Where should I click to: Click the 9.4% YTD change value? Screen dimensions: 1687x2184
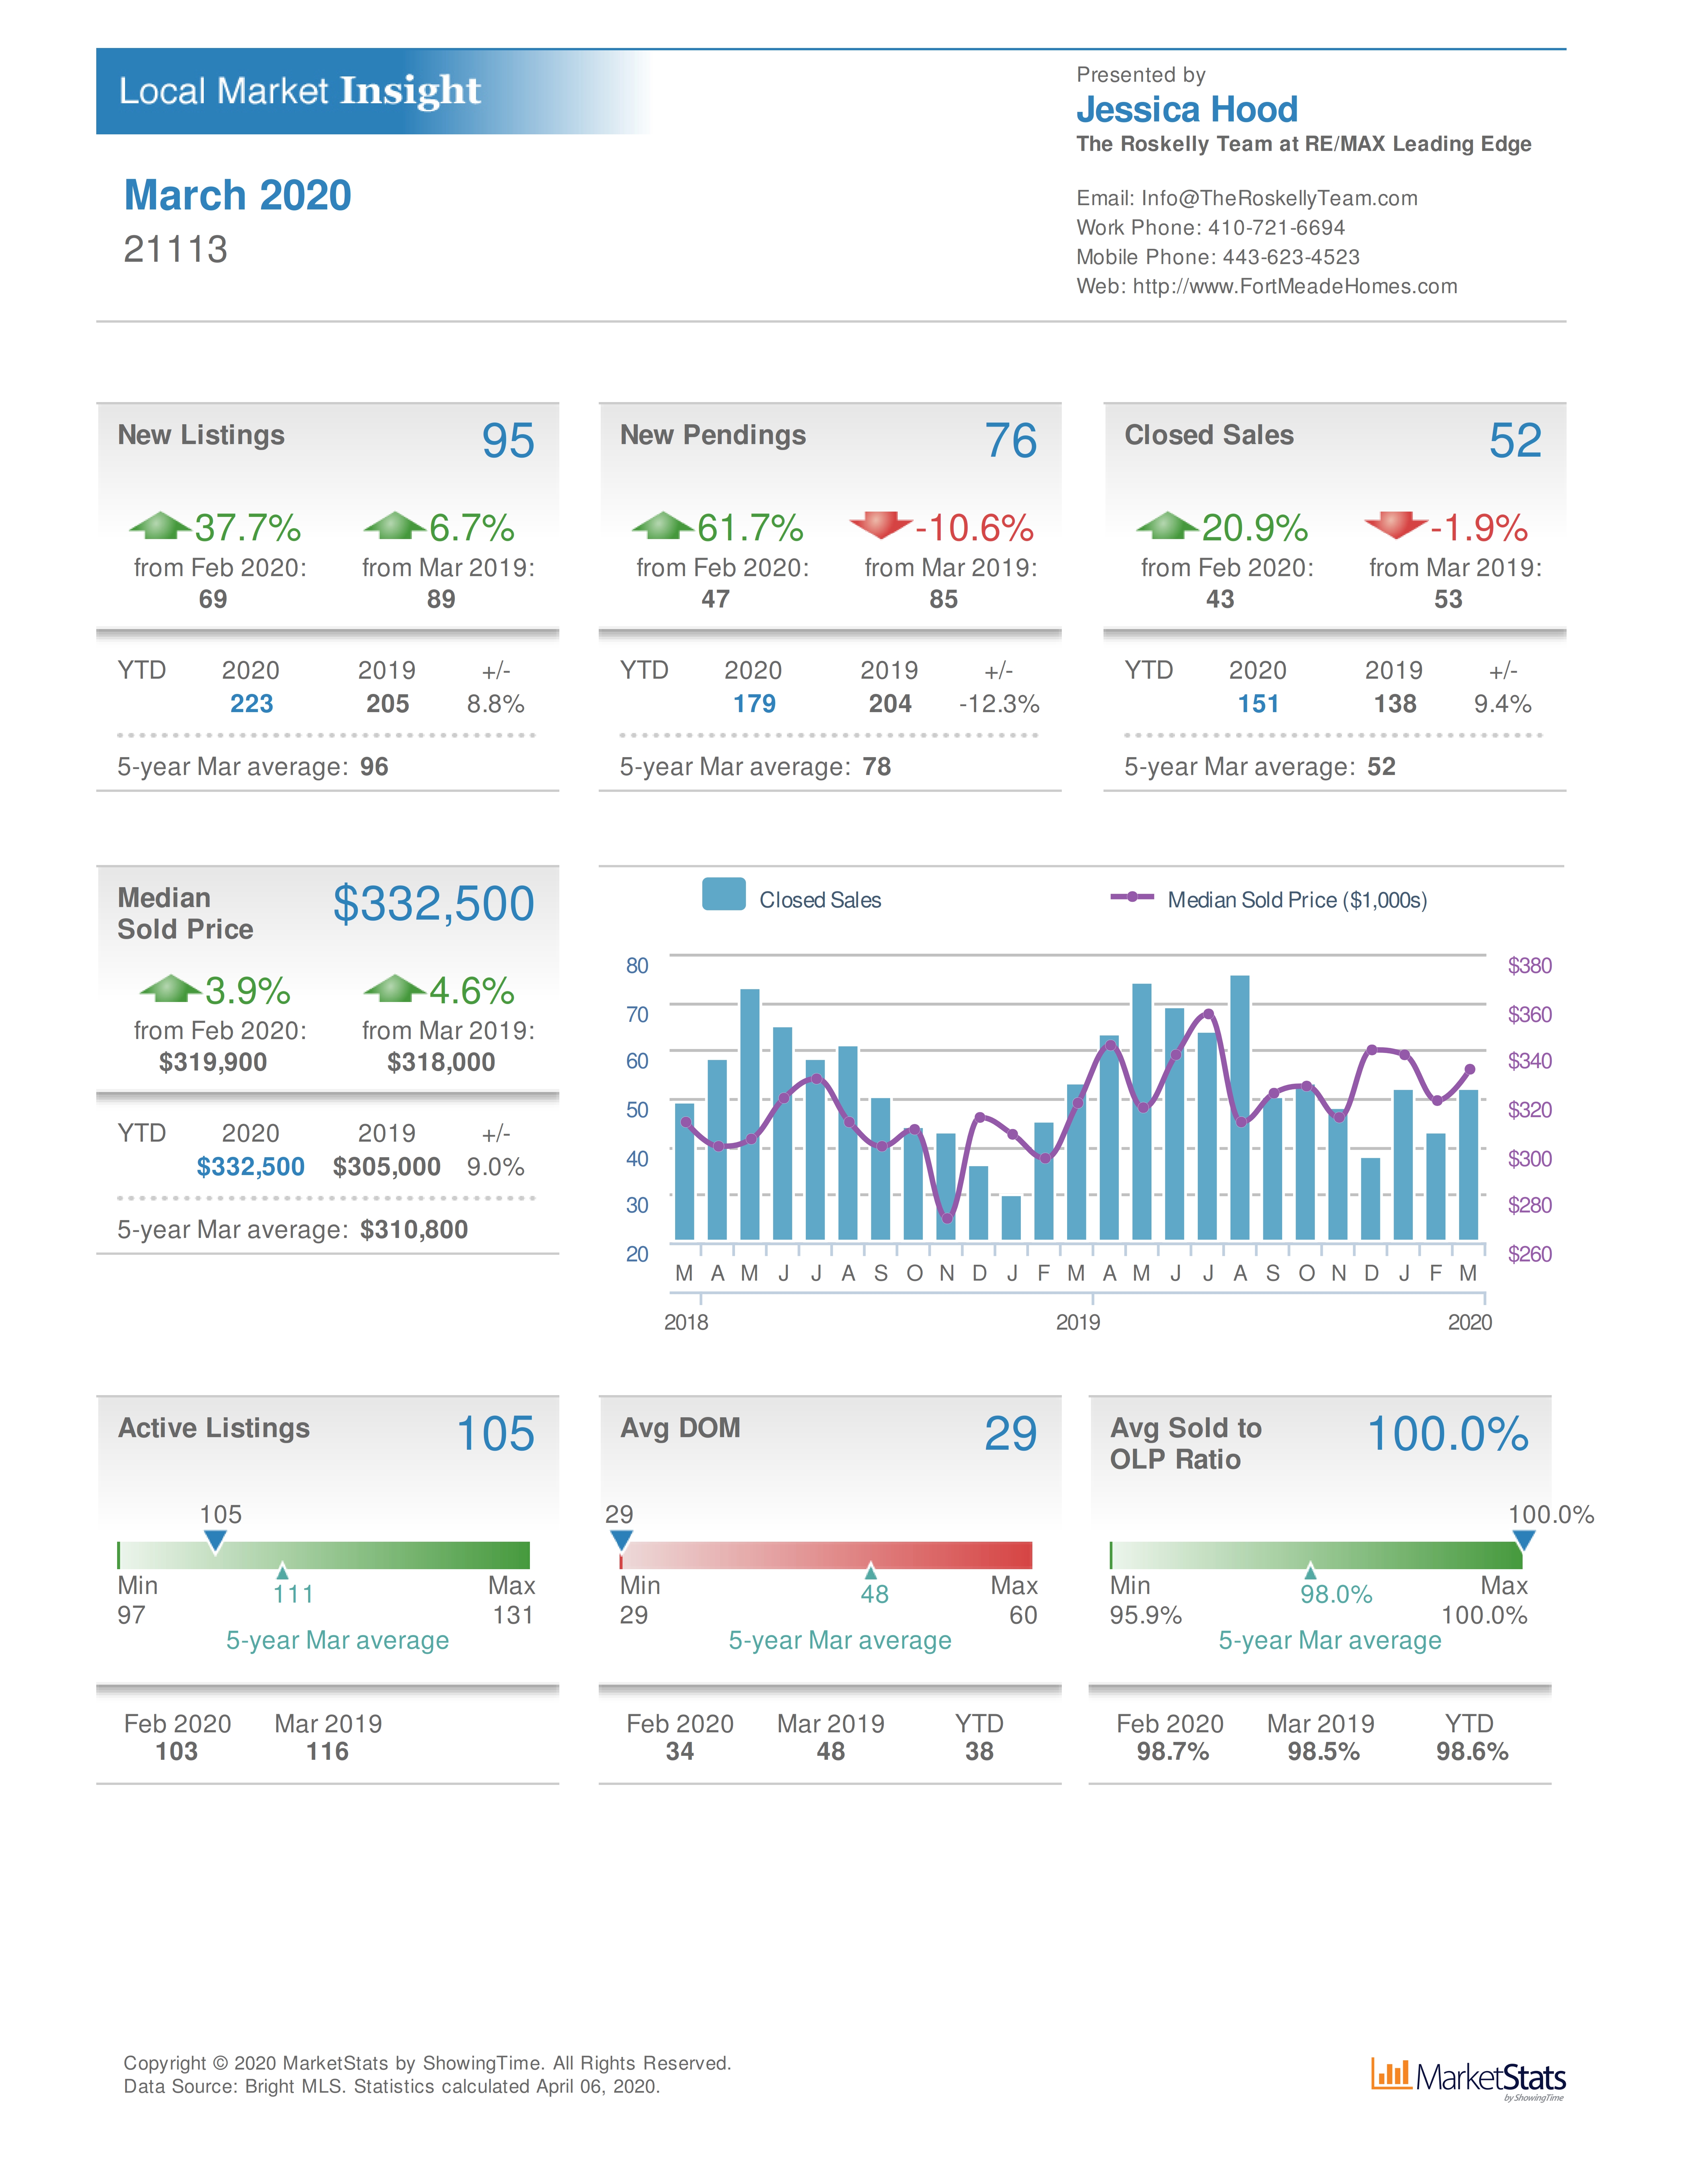(1503, 704)
